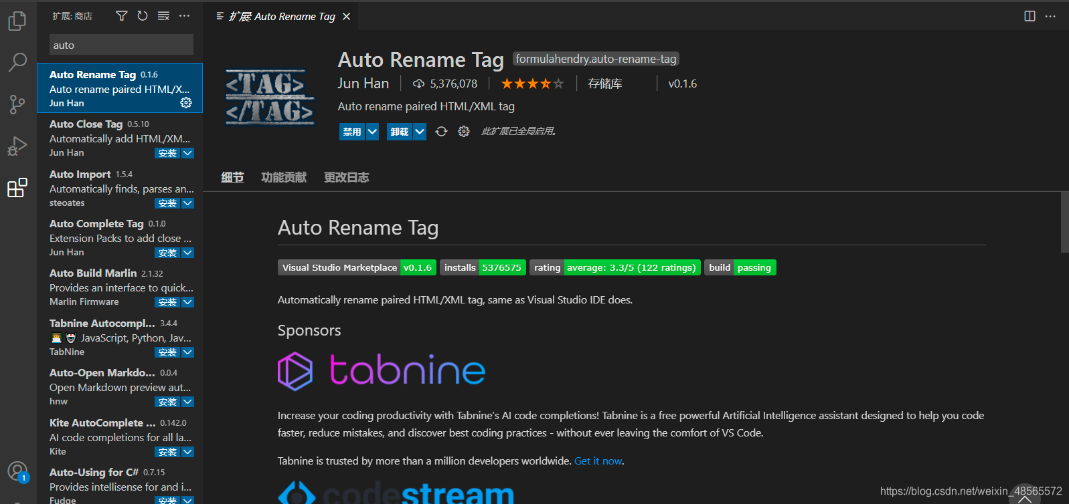The width and height of the screenshot is (1069, 504).
Task: Open editor more actions ellipsis
Action: click(x=1050, y=16)
